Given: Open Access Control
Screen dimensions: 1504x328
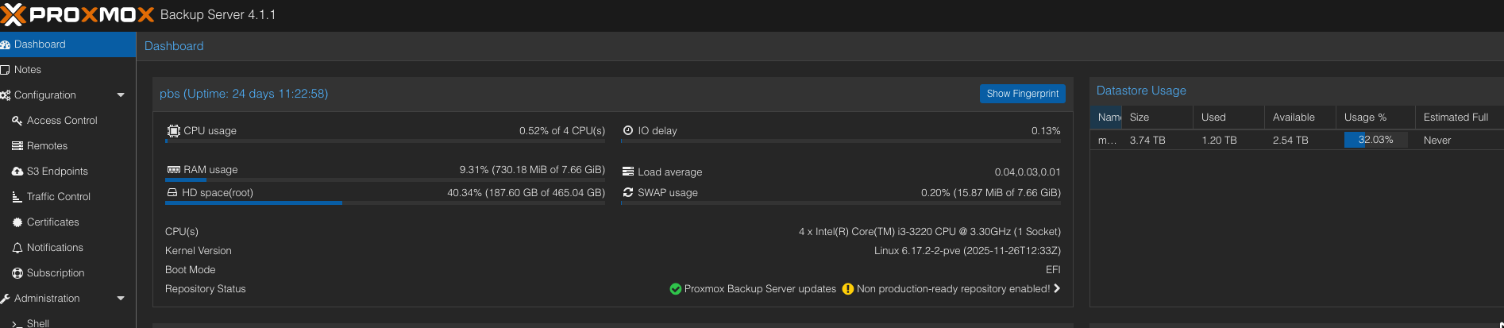Looking at the screenshot, I should coord(67,121).
